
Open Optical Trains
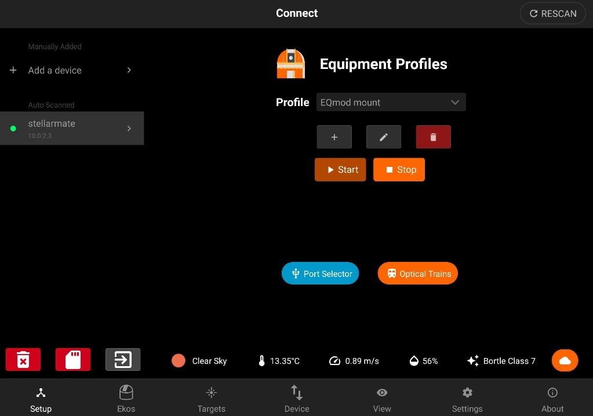point(417,273)
